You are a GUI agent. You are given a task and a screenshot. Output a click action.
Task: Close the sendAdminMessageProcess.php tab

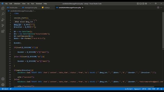[x=83, y=7]
